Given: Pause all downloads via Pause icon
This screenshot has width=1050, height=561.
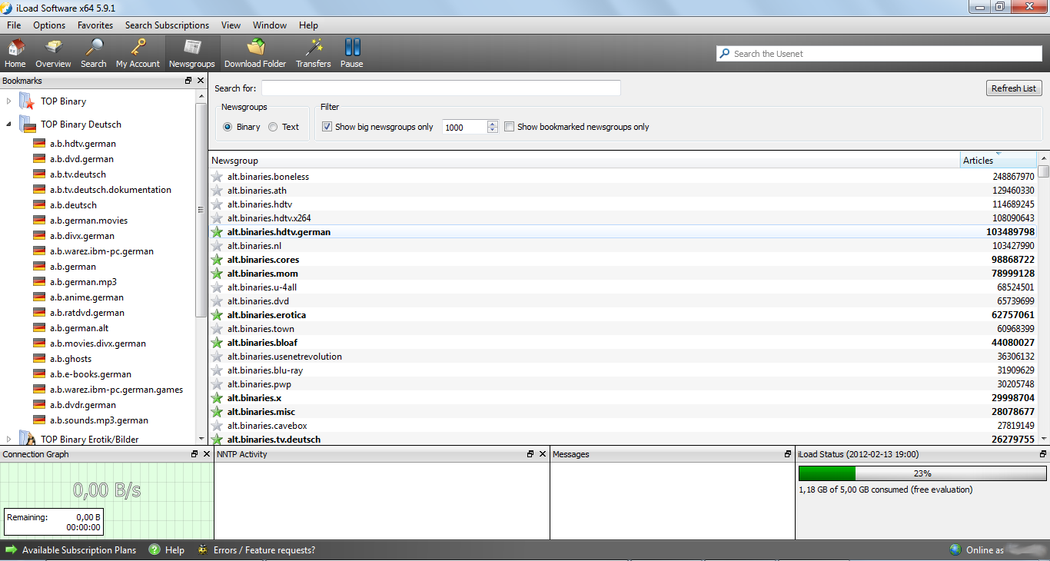Looking at the screenshot, I should 351,51.
